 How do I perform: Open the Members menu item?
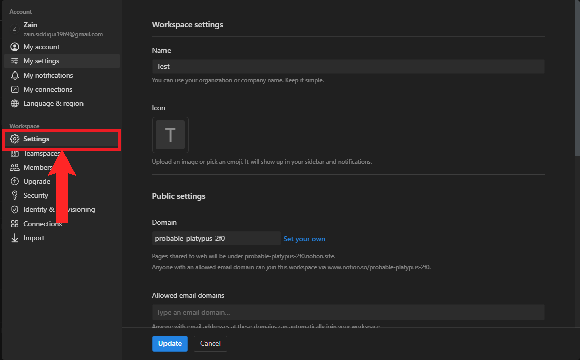tap(37, 167)
